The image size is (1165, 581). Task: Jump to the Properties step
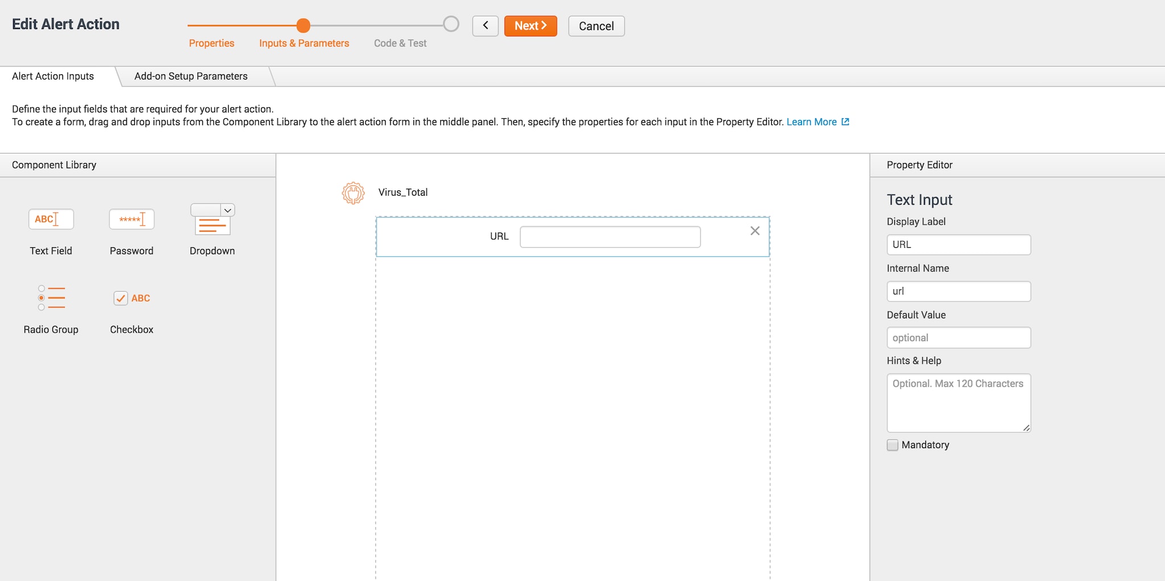(x=212, y=43)
